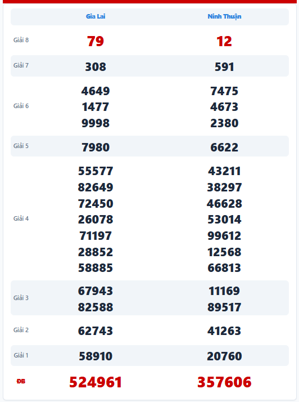
Task: Click the ĐB special prize label
Action: tap(21, 382)
